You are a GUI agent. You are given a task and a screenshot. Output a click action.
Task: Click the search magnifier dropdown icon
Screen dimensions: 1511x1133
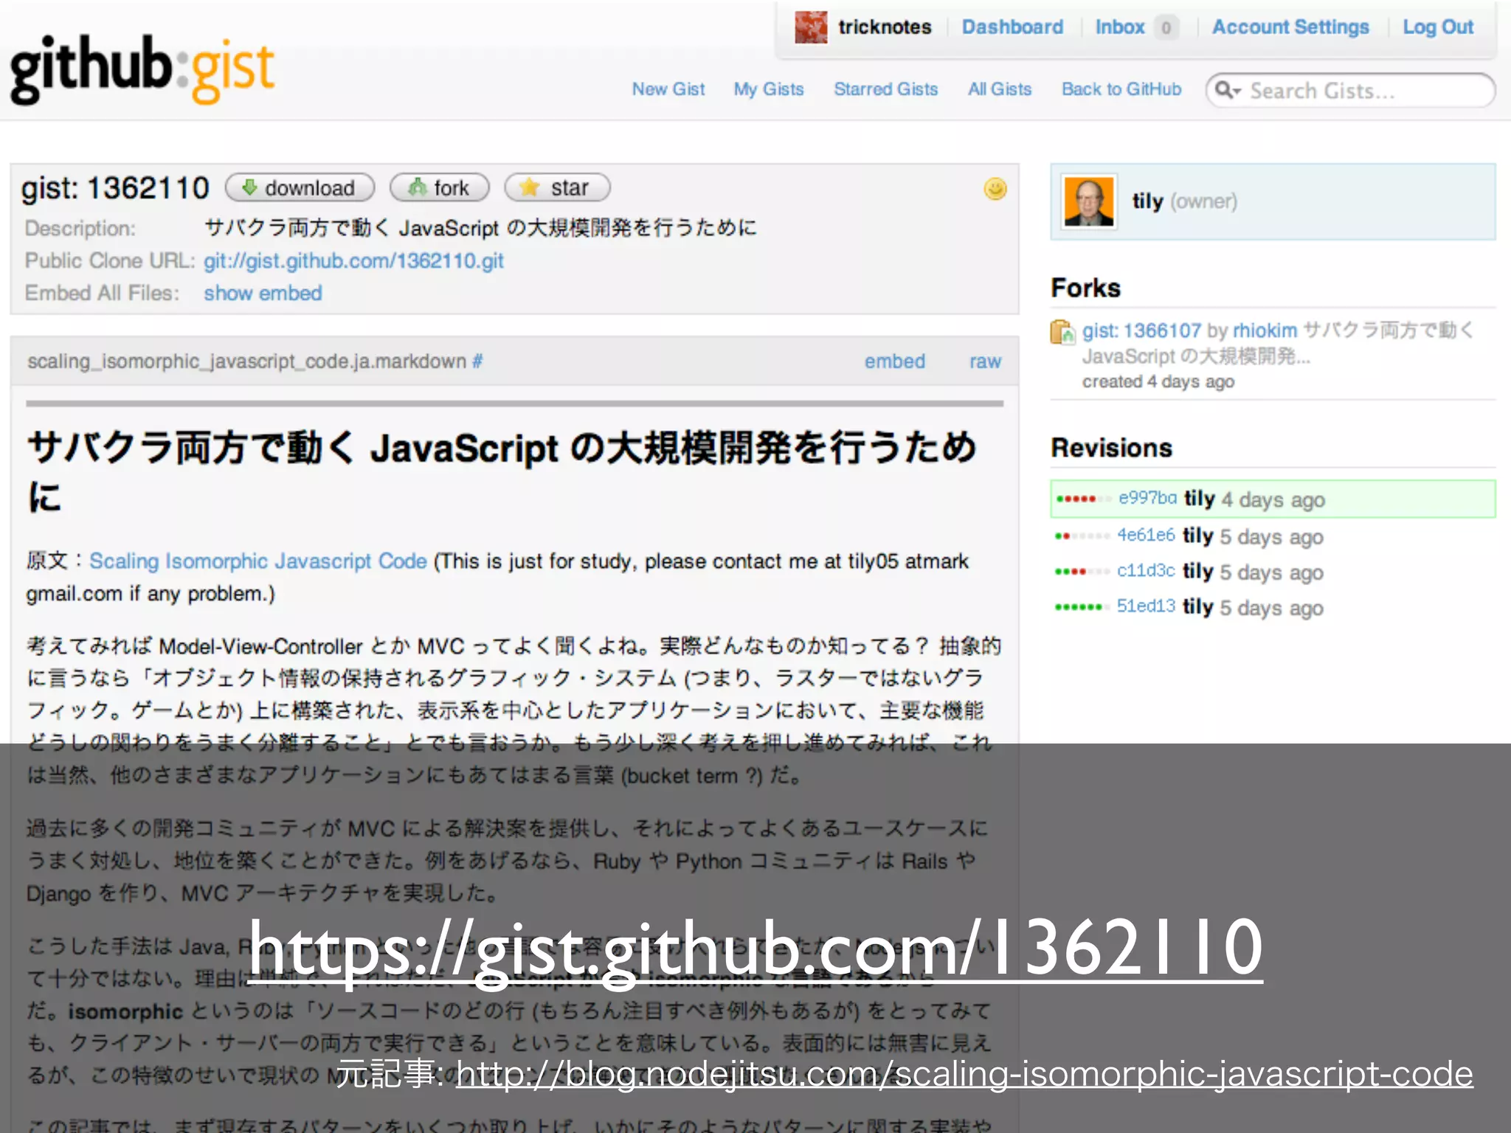click(1228, 90)
